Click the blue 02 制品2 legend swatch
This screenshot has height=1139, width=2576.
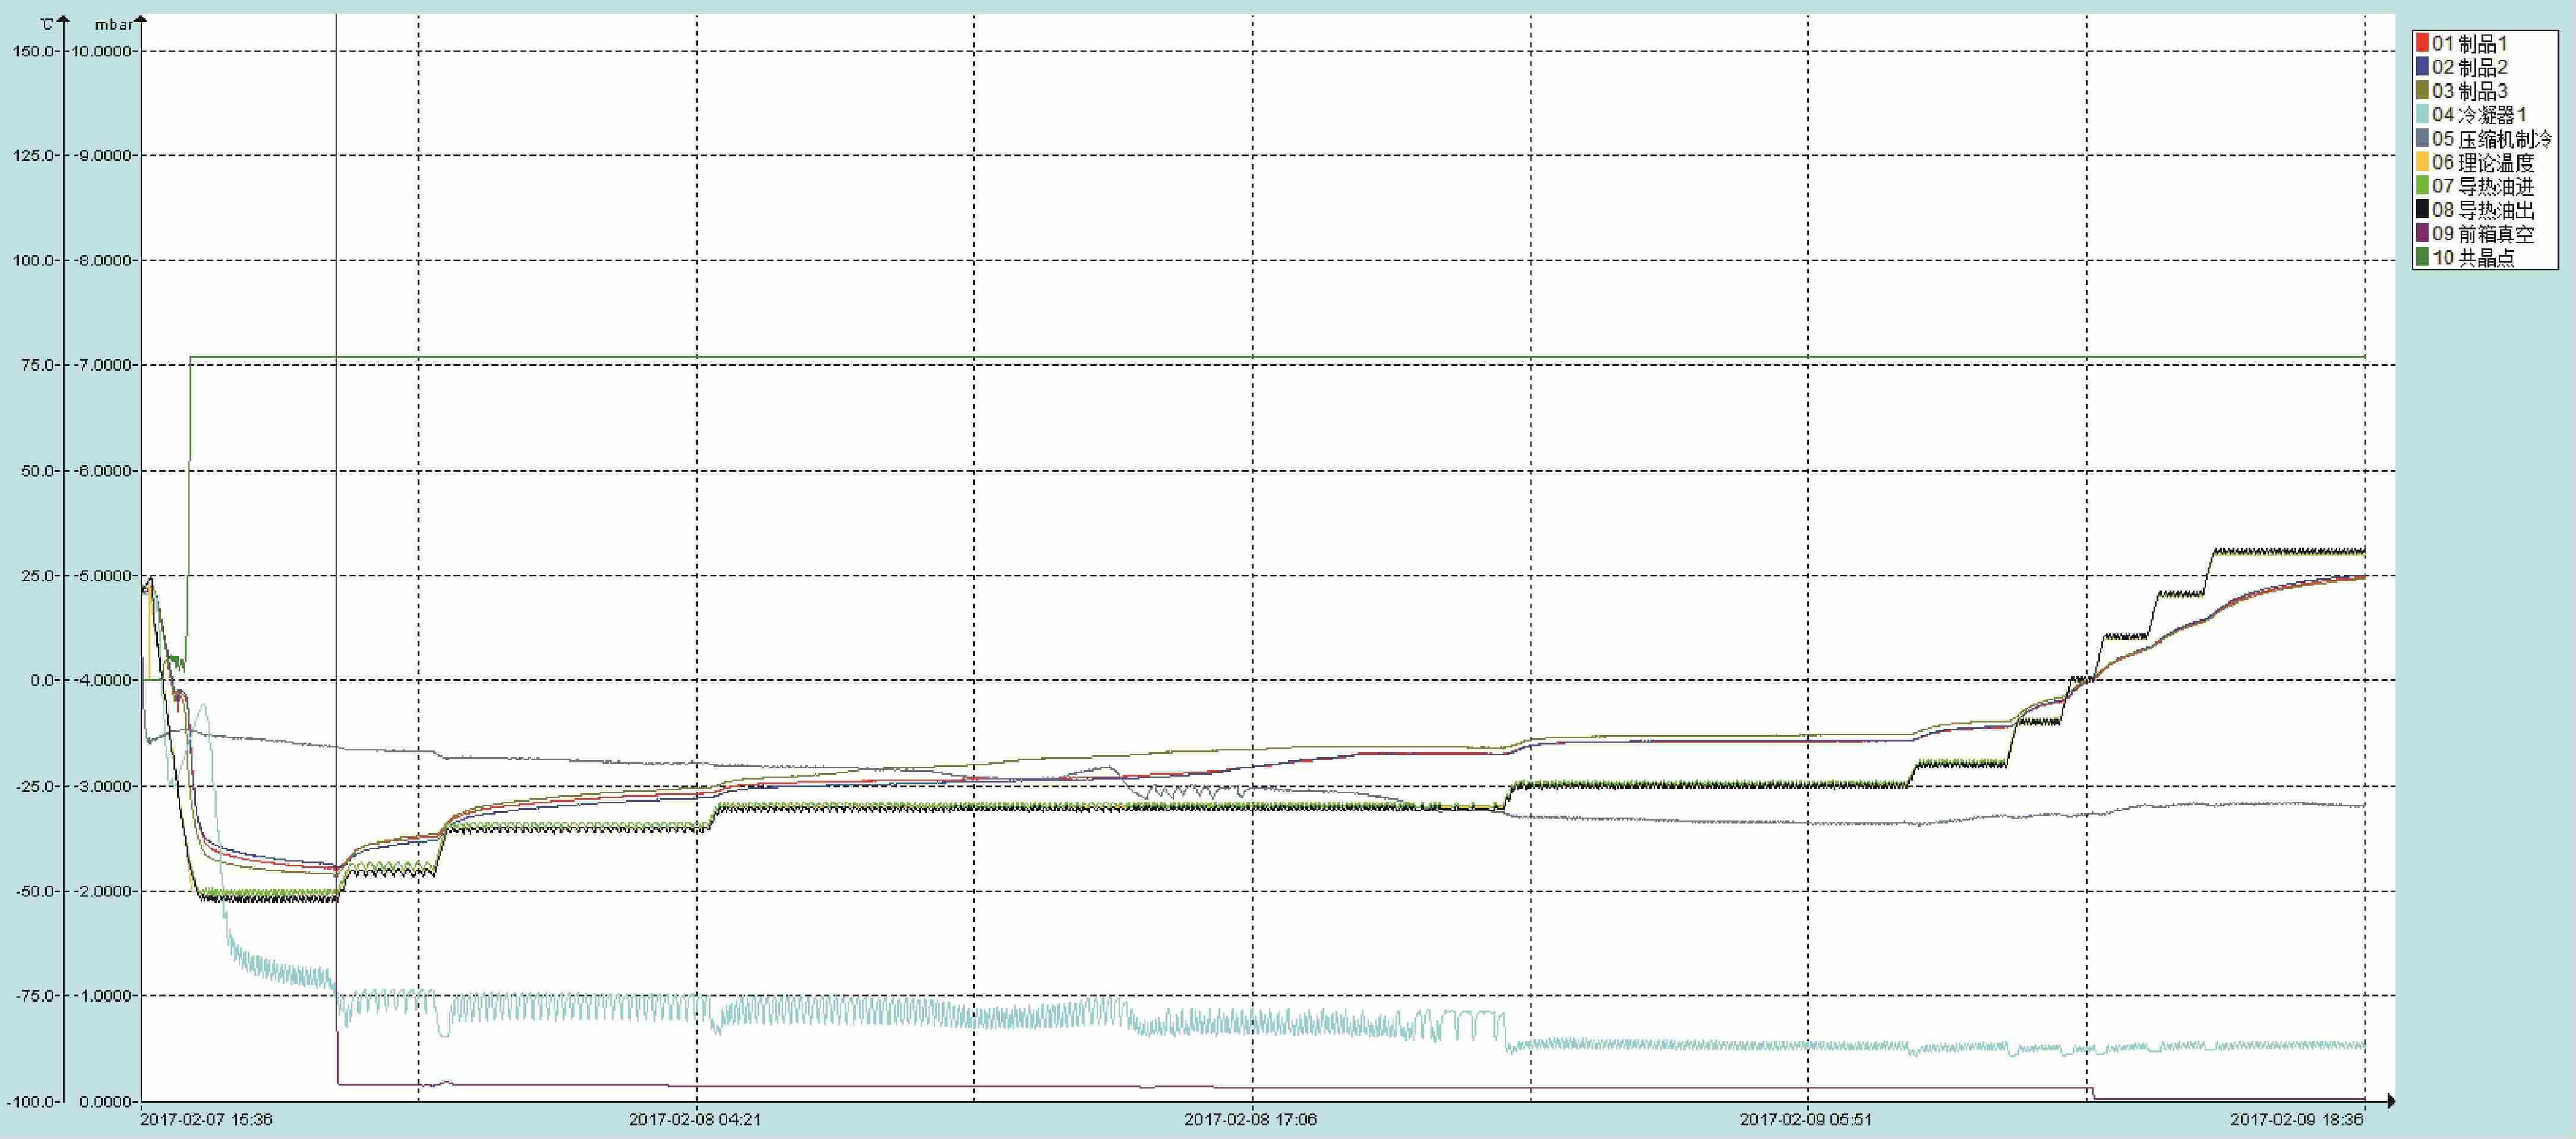[x=2423, y=67]
